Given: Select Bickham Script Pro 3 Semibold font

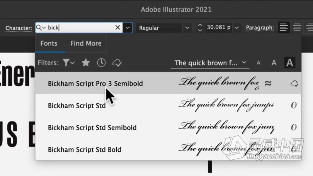Looking at the screenshot, I should point(168,83).
